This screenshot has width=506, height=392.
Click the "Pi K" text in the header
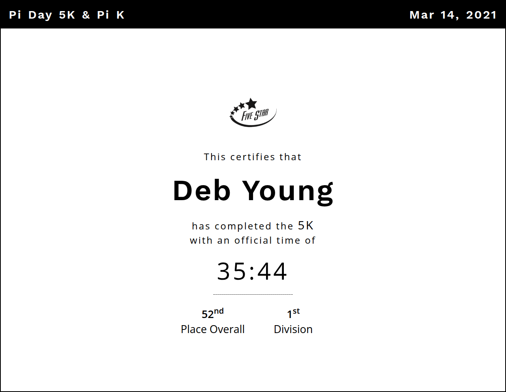tap(111, 15)
